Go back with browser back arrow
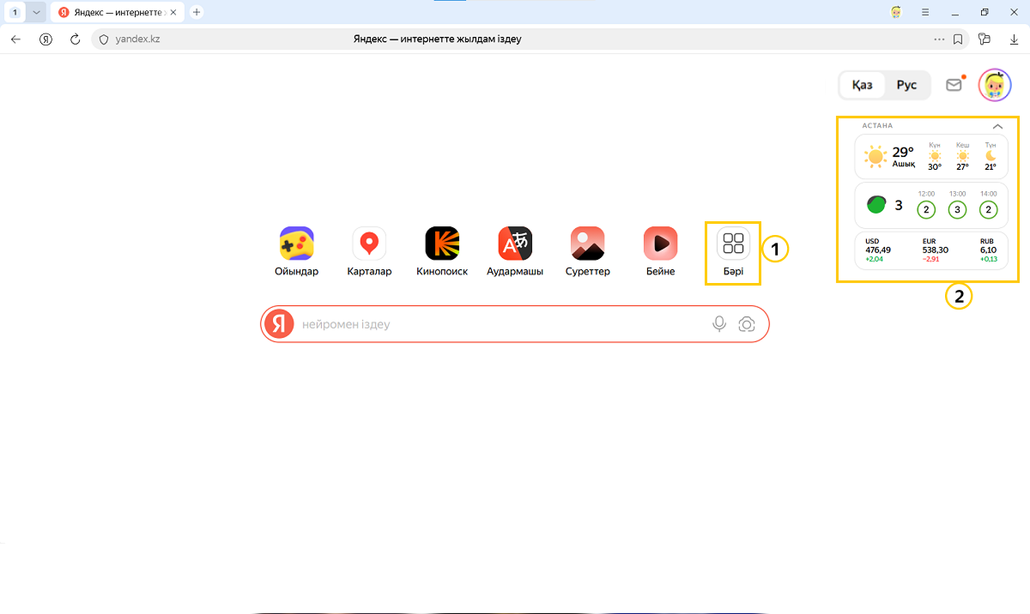This screenshot has height=614, width=1030. pyautogui.click(x=15, y=39)
